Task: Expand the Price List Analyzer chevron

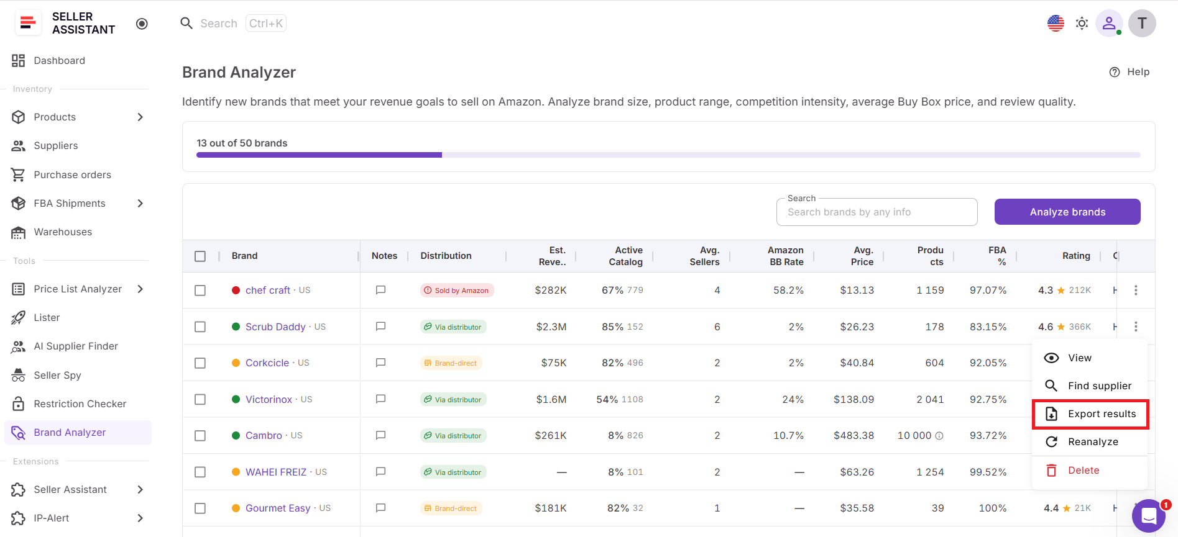Action: point(140,289)
